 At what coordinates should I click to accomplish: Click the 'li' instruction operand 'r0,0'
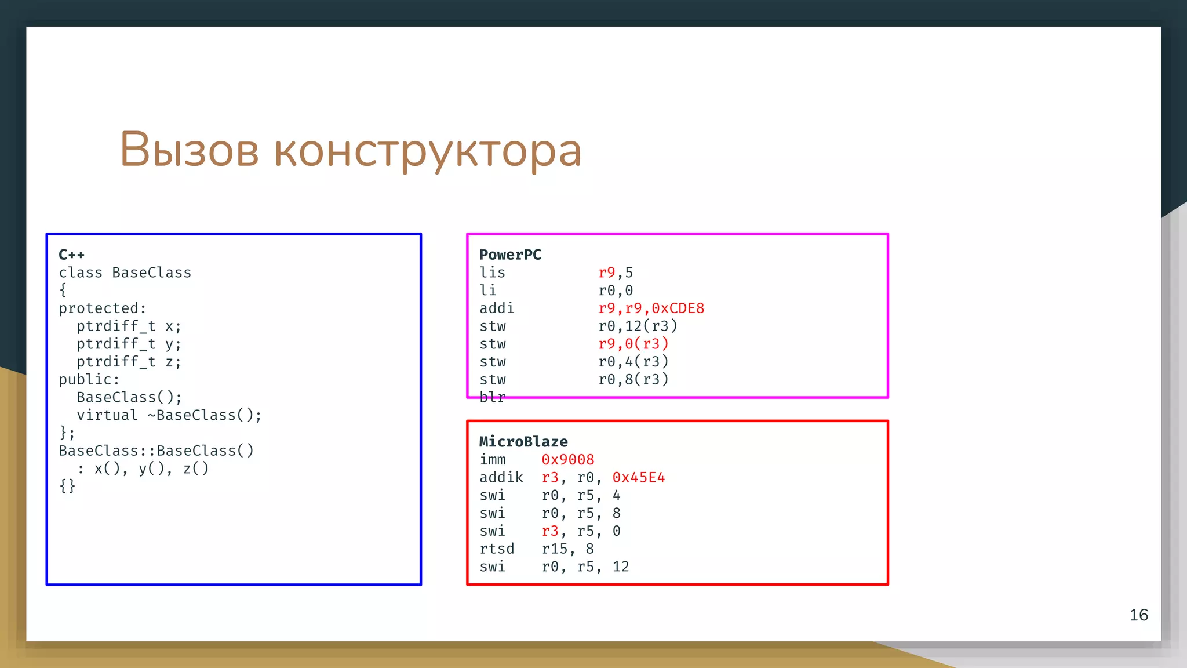616,291
